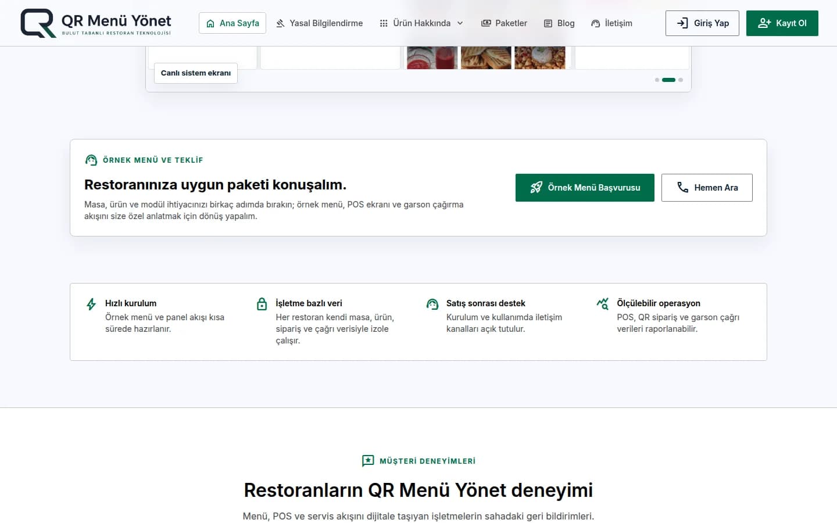Go to the Paketler page
The width and height of the screenshot is (837, 523).
pyautogui.click(x=504, y=23)
